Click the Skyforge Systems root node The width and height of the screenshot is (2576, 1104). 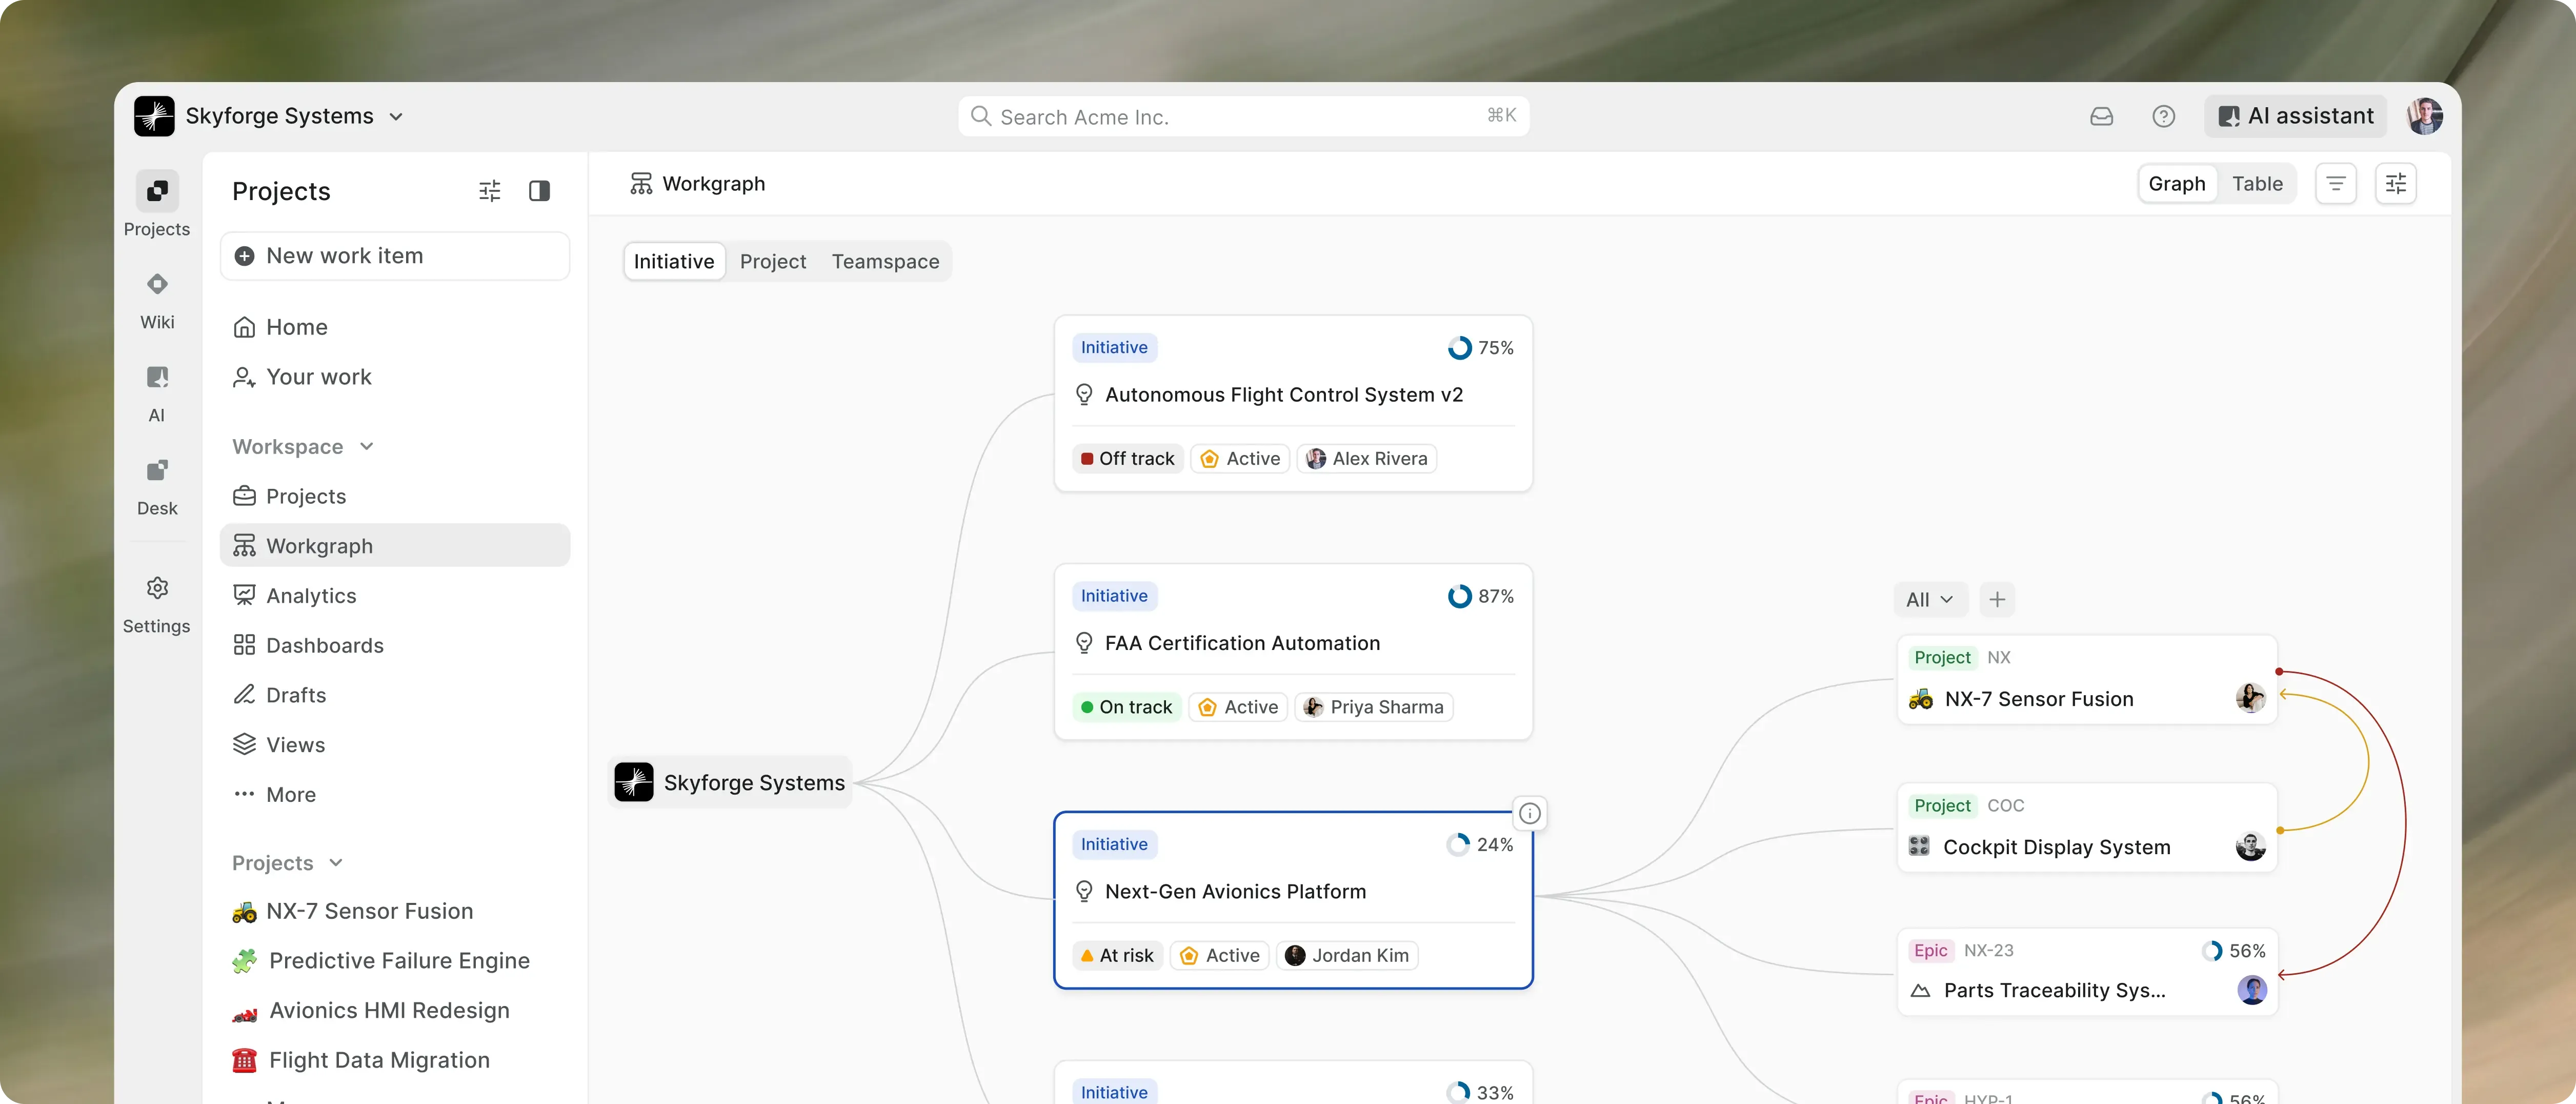pyautogui.click(x=731, y=783)
